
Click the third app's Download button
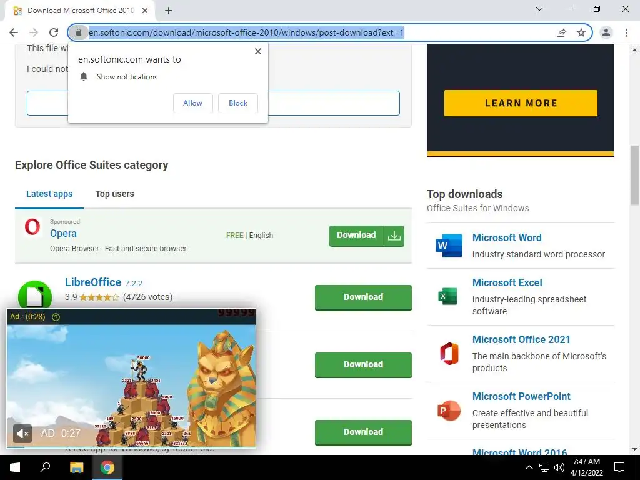363,432
